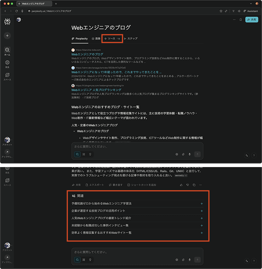The height and width of the screenshot is (269, 262).
Task: Expand 未経験から転職成功した事例インタビュー集 with plus
Action: pyautogui.click(x=201, y=225)
